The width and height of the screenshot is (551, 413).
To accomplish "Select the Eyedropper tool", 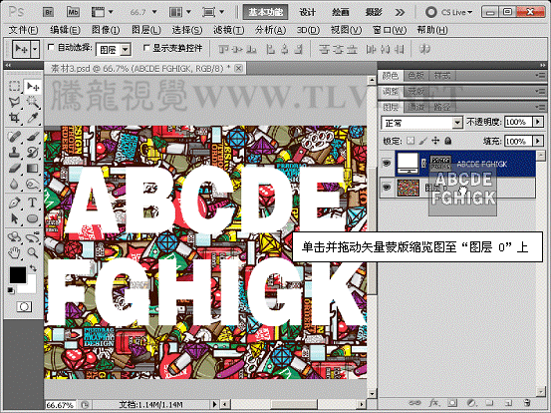I will coord(33,118).
